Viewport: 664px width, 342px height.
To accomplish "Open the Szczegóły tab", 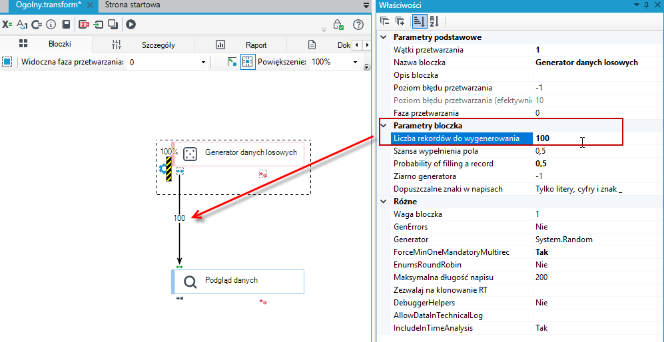I will coord(143,45).
